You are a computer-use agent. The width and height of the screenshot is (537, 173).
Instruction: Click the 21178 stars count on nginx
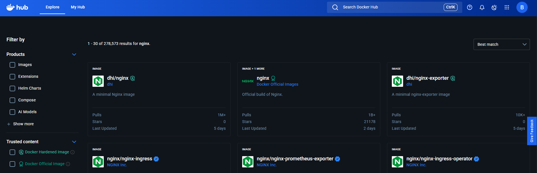[x=370, y=122]
